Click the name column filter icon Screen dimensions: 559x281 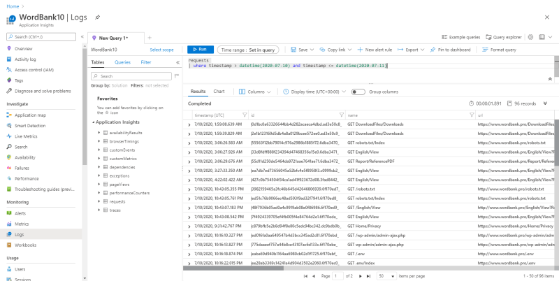472,115
